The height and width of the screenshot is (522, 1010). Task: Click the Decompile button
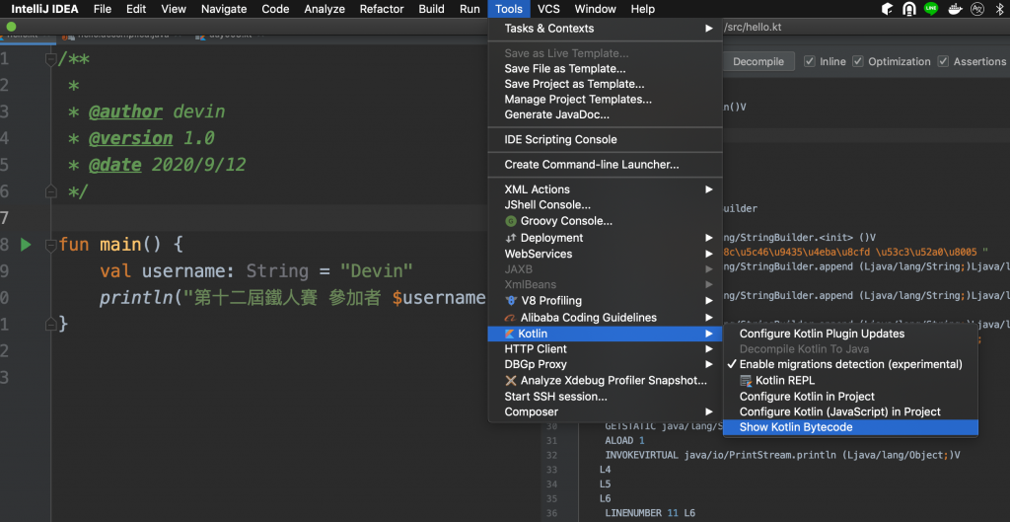point(758,61)
